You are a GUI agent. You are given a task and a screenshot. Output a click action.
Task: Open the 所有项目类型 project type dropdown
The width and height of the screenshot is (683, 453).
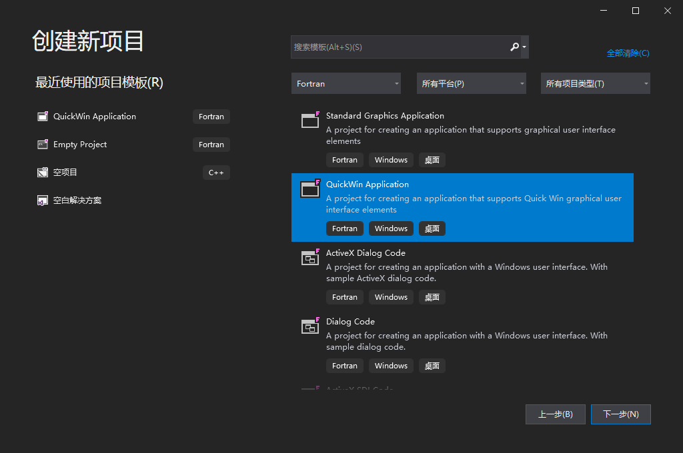(595, 83)
